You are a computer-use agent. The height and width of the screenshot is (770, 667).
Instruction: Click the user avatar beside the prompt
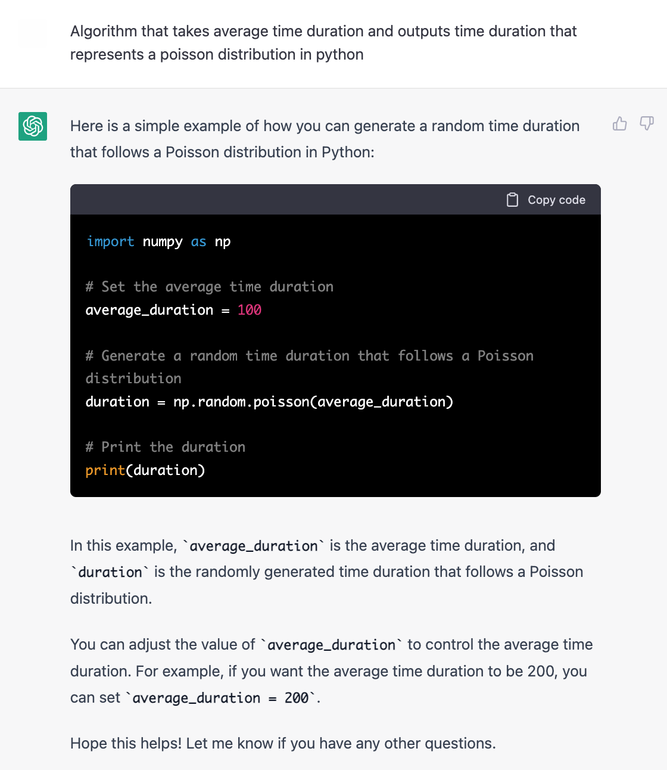[x=33, y=33]
